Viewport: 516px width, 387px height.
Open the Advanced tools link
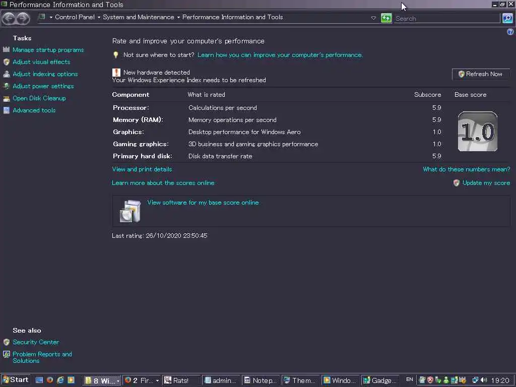(x=34, y=110)
